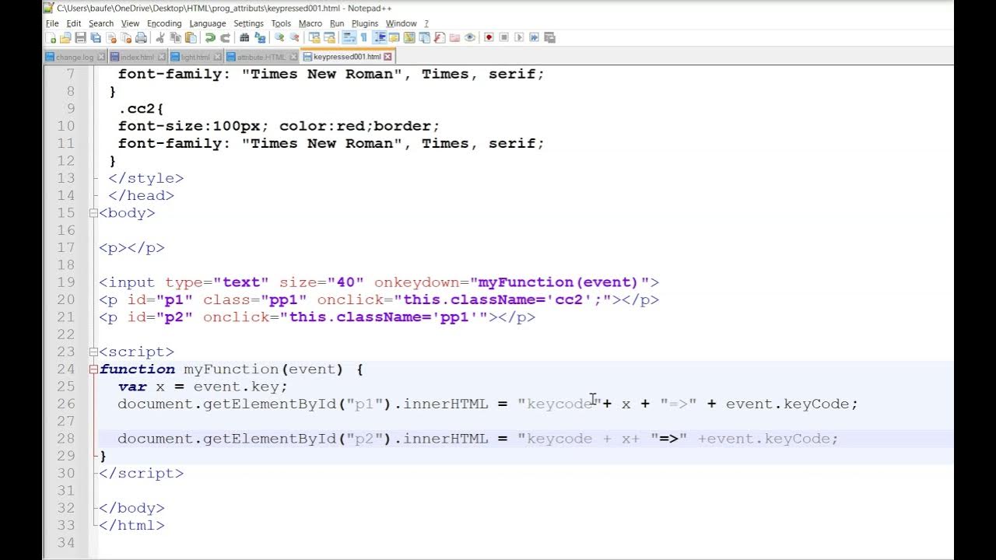This screenshot has width=996, height=560.
Task: Click line number 28 in the margin
Action: point(66,439)
